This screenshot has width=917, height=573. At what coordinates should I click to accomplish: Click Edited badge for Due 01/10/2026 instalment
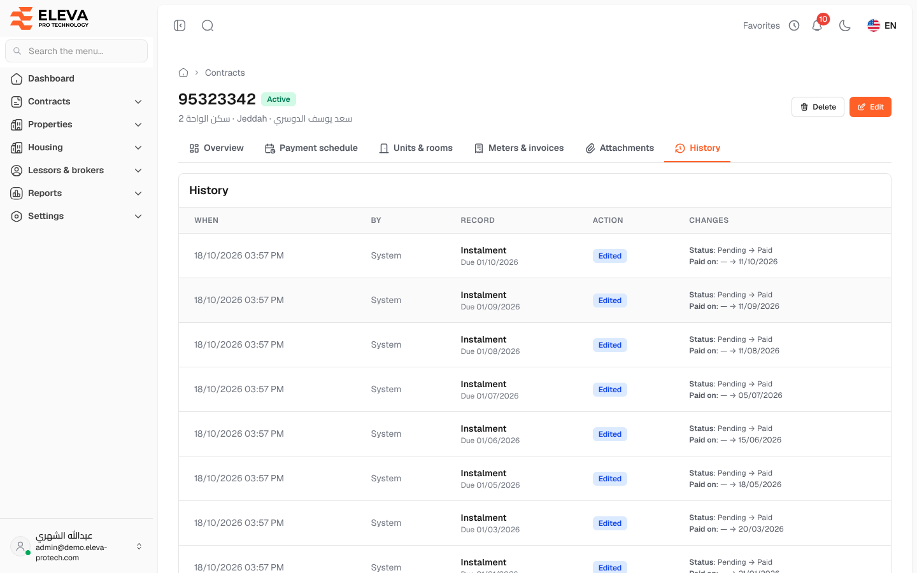610,256
